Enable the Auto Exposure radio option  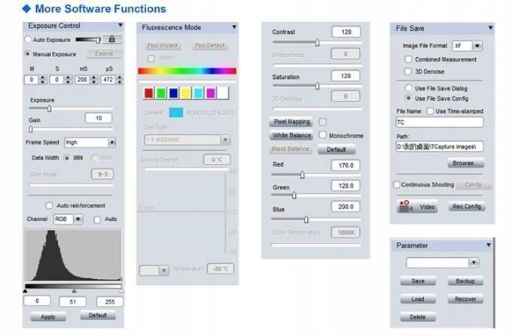28,39
